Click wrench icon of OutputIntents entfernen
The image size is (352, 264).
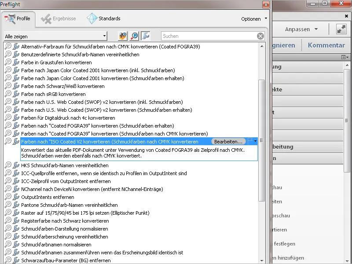click(x=16, y=197)
